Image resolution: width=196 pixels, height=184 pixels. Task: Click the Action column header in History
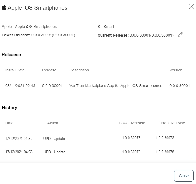click(53, 123)
